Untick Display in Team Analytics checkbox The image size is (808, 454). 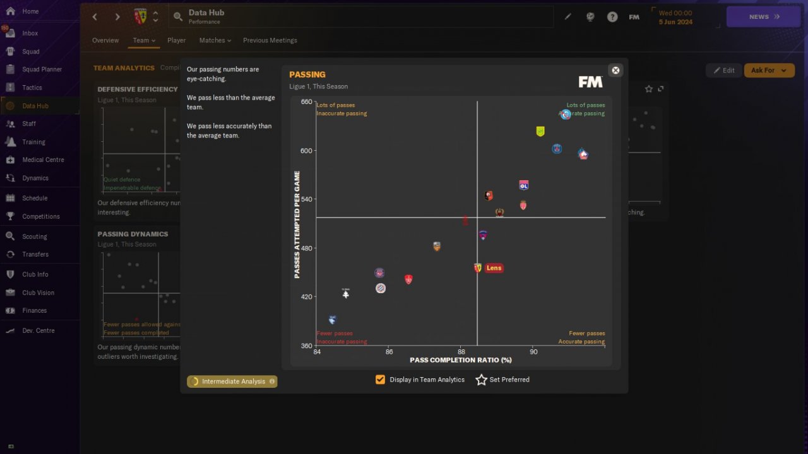pyautogui.click(x=380, y=380)
